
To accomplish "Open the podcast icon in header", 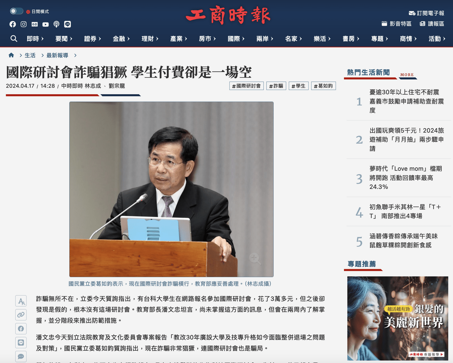I will pyautogui.click(x=57, y=24).
